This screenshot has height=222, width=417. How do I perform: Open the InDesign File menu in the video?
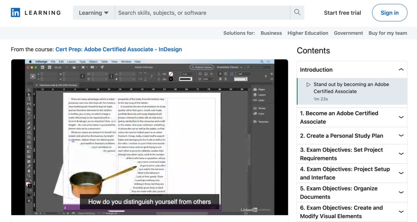[x=53, y=61]
